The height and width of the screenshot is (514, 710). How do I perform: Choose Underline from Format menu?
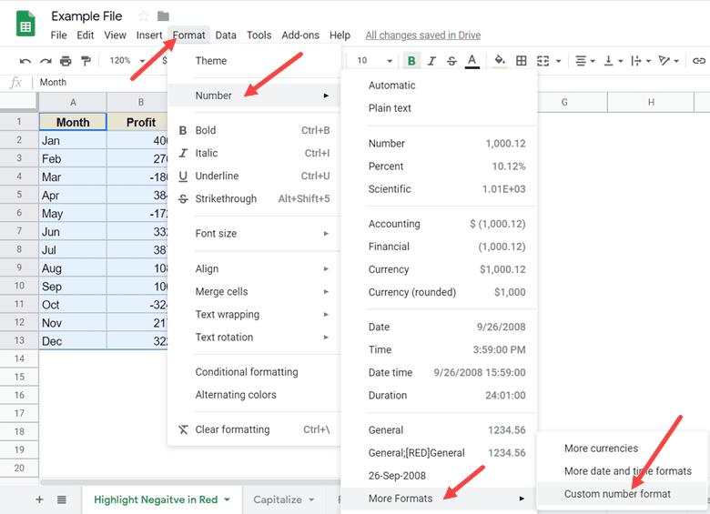click(x=254, y=176)
